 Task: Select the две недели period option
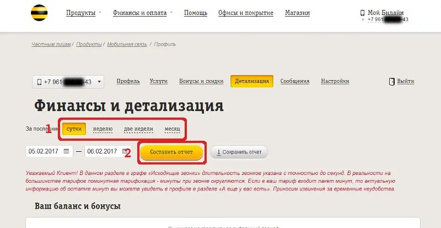pyautogui.click(x=138, y=129)
